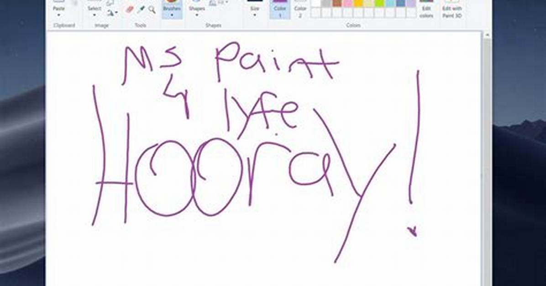This screenshot has width=546, height=286.
Task: Click Edit with Paint 3D
Action: 452,10
